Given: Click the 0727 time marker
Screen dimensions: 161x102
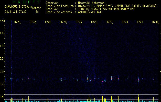Looking at the screenshot, I should click(110, 22).
